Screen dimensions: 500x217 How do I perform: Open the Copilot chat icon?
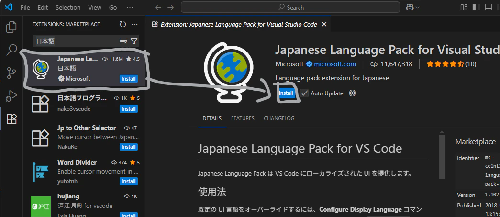pos(410,7)
